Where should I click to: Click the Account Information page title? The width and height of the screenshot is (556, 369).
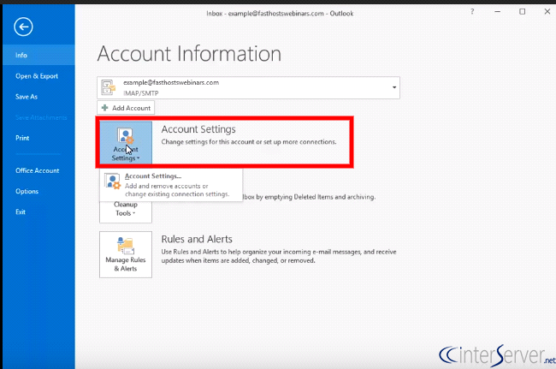(x=189, y=54)
